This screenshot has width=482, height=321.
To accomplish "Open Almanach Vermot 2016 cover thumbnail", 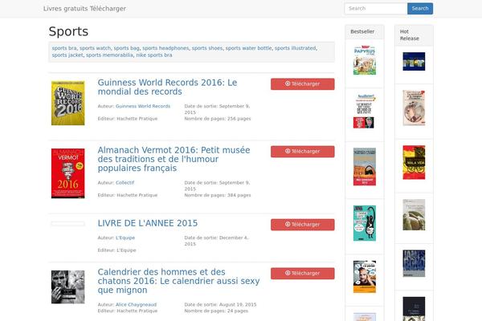I will 68,173.
